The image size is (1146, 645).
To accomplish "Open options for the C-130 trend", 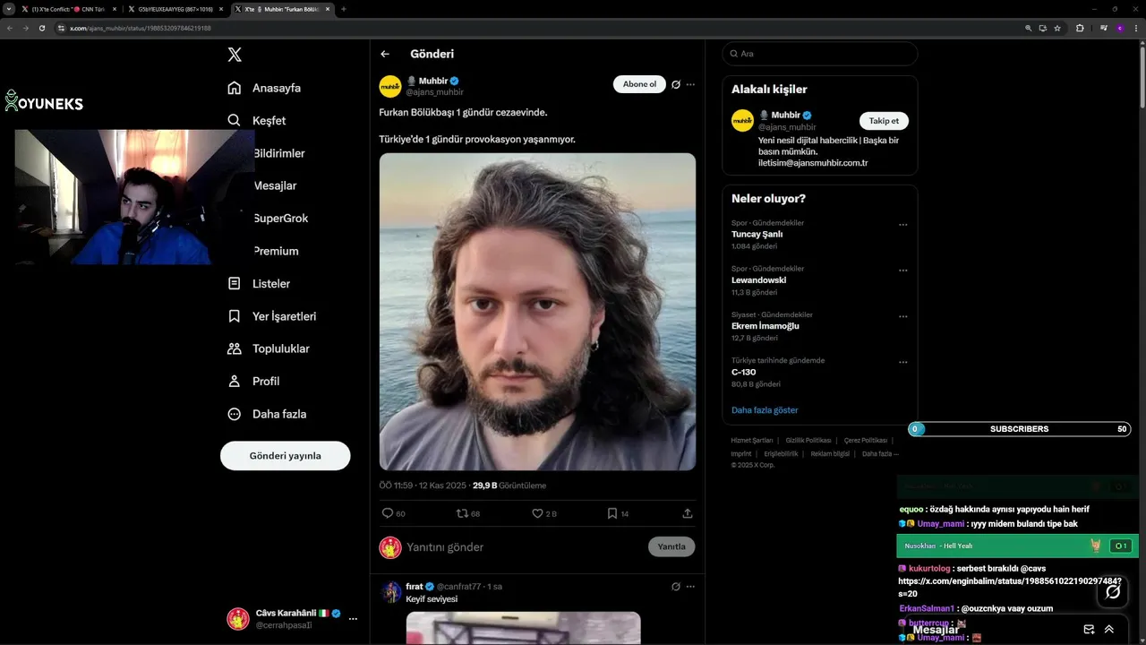I will coord(902,362).
